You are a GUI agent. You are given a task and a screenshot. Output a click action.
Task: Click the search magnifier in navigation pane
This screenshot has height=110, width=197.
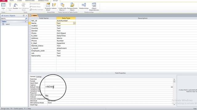[26, 19]
